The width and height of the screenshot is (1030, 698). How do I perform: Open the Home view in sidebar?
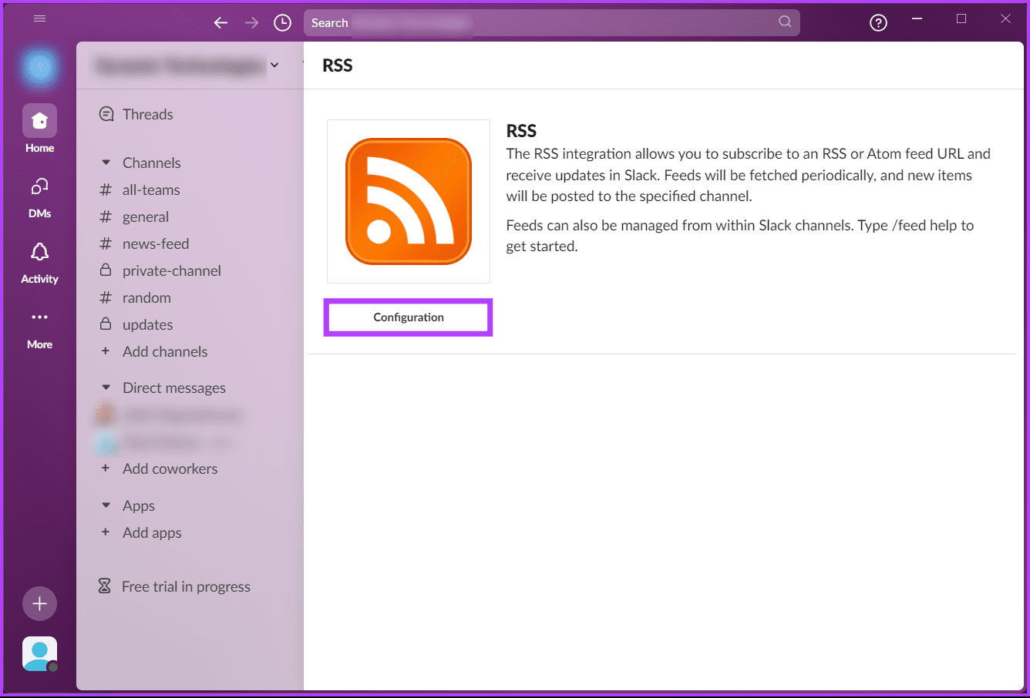[39, 122]
